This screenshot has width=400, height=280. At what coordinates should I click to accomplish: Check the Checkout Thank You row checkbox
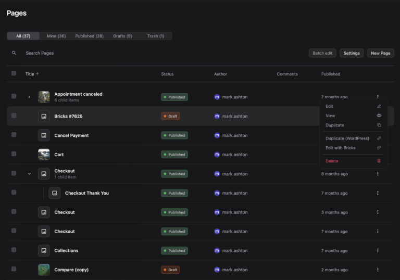tap(14, 192)
